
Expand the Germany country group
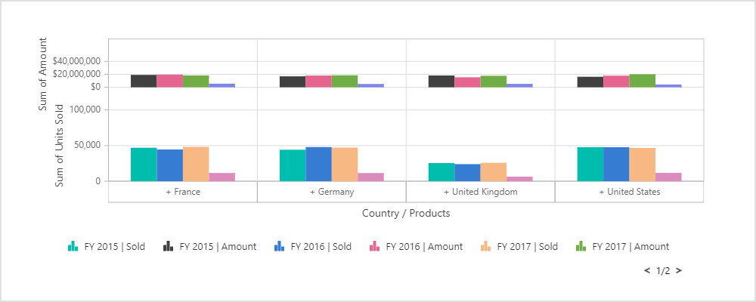coord(331,193)
